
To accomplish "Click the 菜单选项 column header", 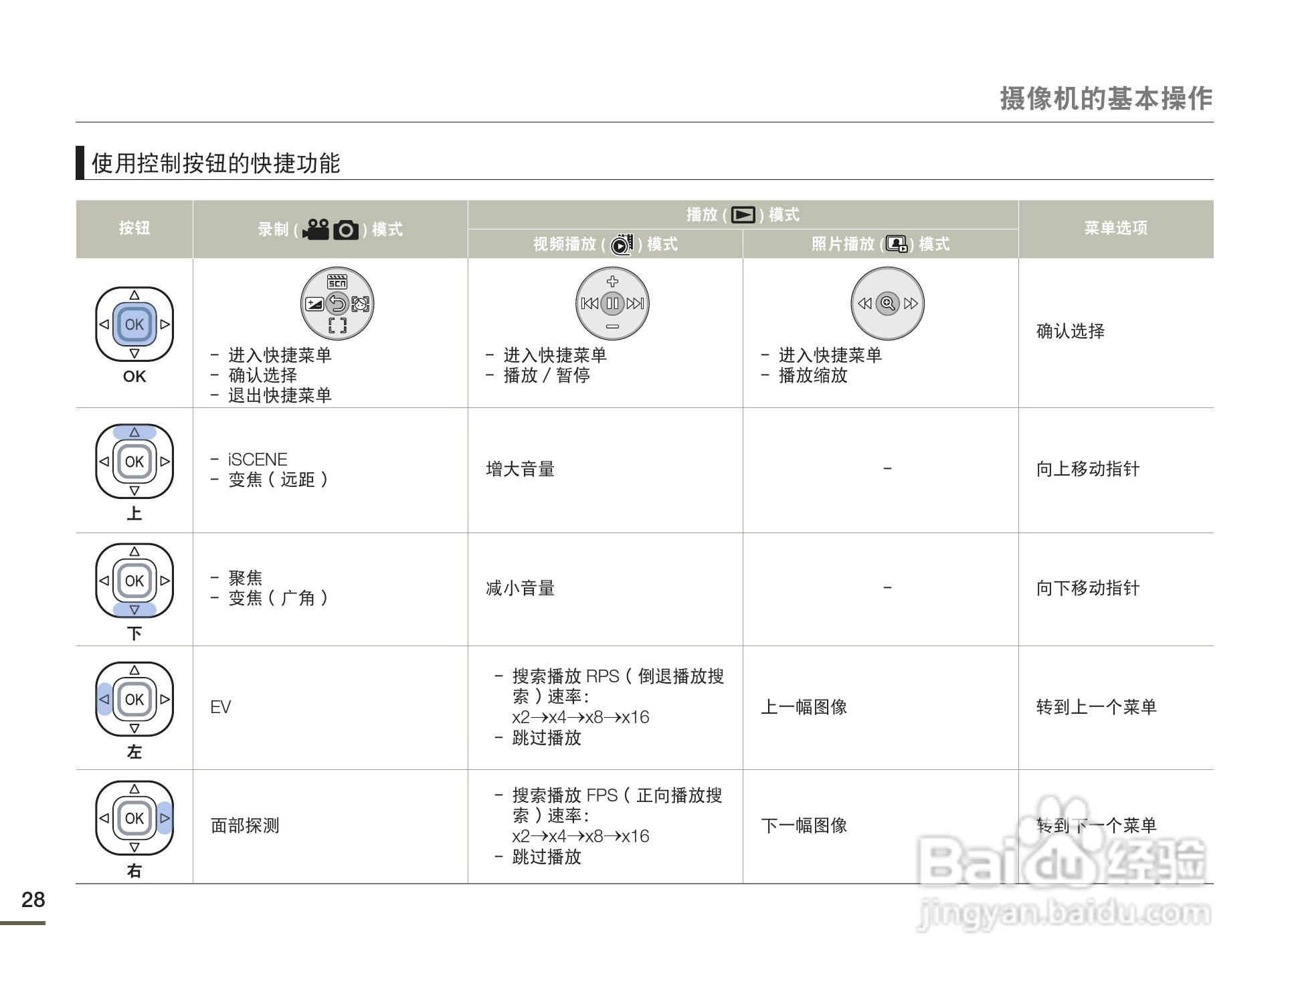I will 1115,228.
